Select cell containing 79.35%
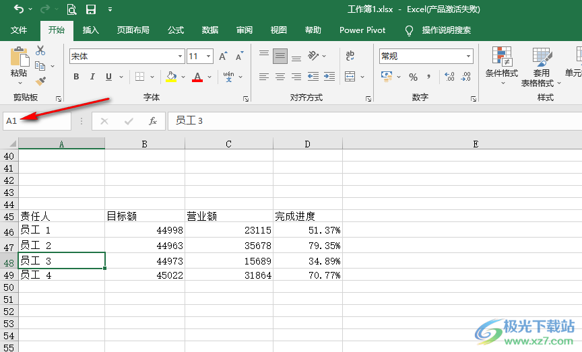 click(x=308, y=246)
